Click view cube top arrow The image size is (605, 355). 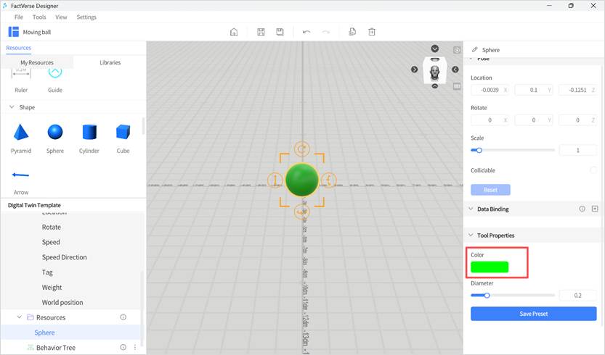pos(435,49)
